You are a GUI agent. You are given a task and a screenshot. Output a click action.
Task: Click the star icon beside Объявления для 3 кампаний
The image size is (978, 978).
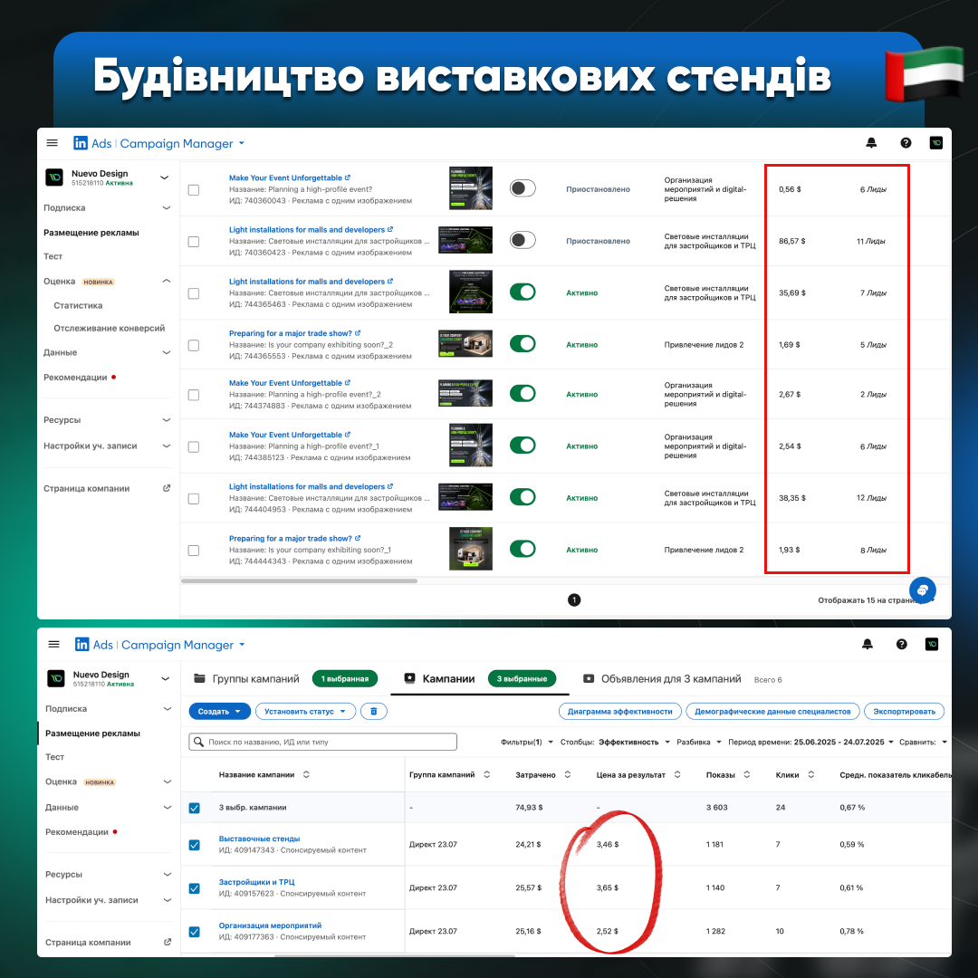click(x=589, y=678)
